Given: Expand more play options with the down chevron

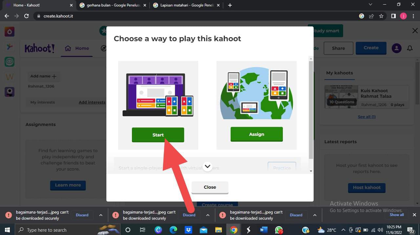Looking at the screenshot, I should click(207, 166).
